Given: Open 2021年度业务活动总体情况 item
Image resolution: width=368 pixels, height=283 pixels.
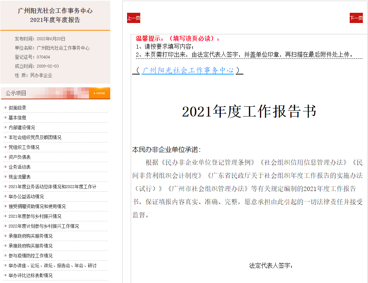Looking at the screenshot, I should tap(52, 187).
